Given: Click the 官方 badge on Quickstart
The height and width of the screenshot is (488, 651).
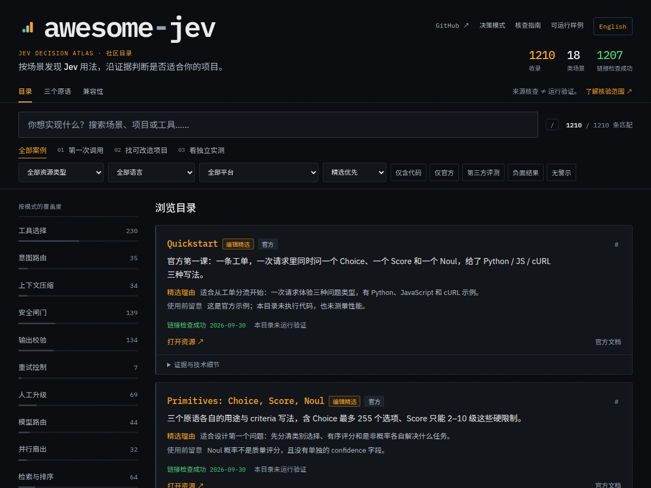Looking at the screenshot, I should click(268, 244).
